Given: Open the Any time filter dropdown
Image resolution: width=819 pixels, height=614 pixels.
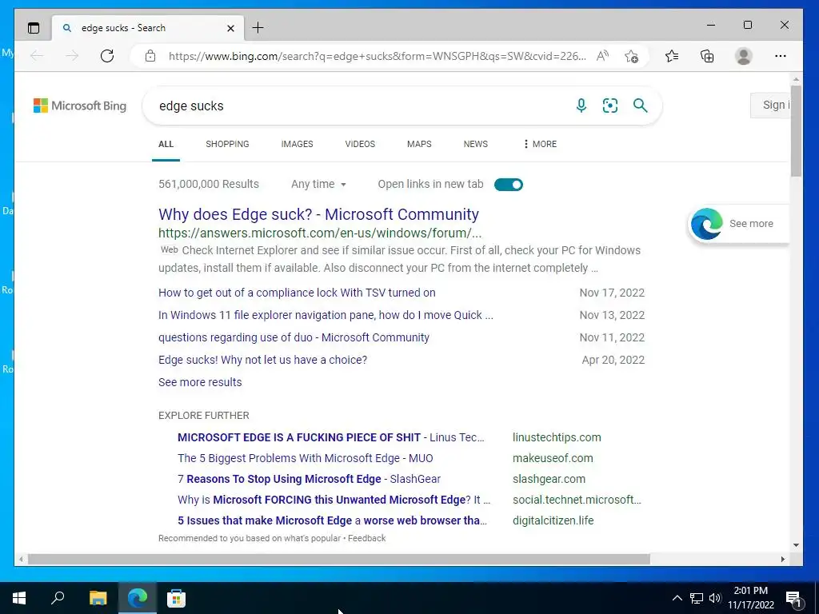Looking at the screenshot, I should click(318, 185).
